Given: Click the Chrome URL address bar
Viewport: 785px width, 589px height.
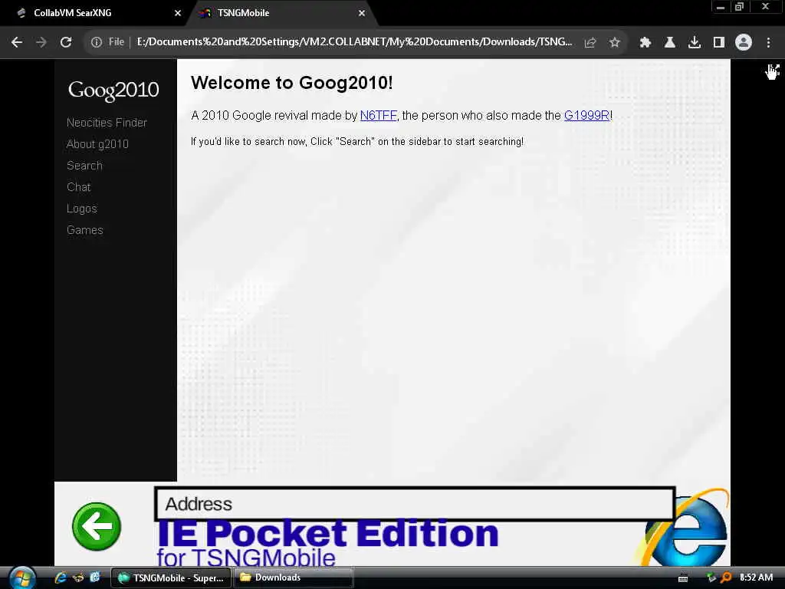Looking at the screenshot, I should [354, 42].
